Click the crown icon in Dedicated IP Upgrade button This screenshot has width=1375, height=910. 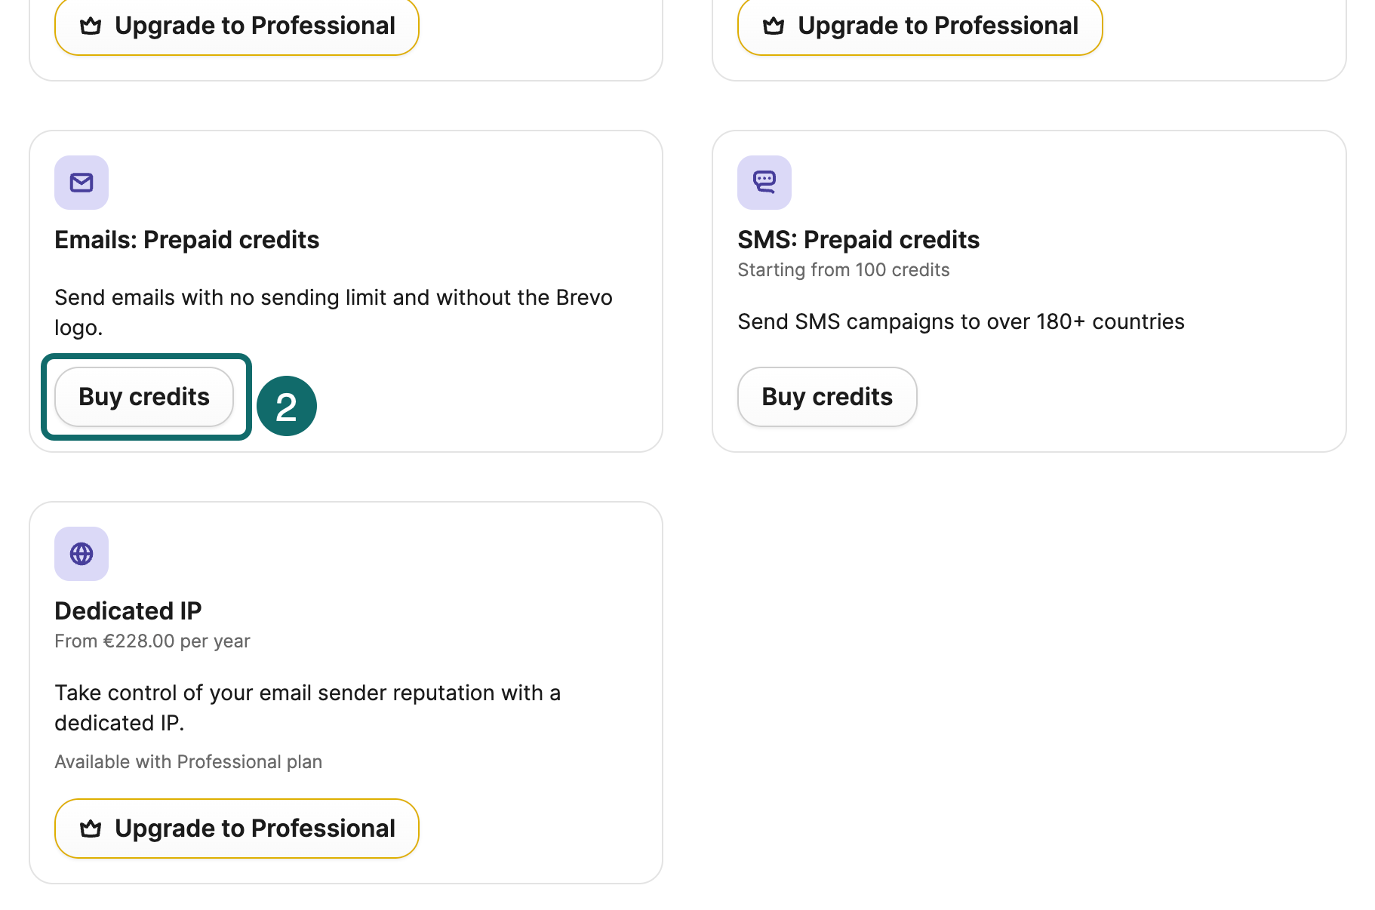(91, 828)
